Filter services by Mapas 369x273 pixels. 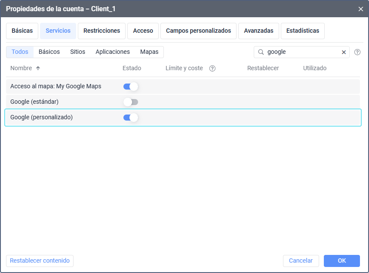coord(149,52)
